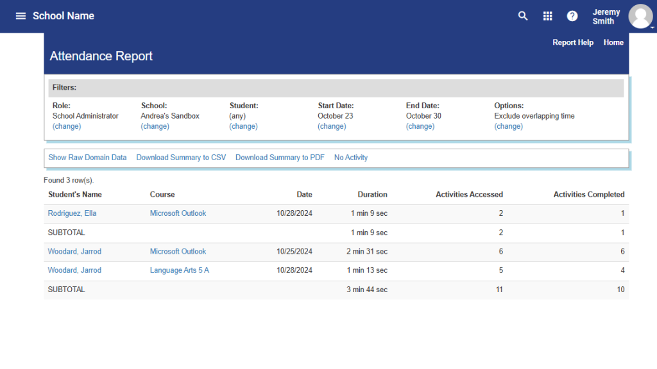Open Jeremy Smith's profile avatar menu

pos(640,17)
